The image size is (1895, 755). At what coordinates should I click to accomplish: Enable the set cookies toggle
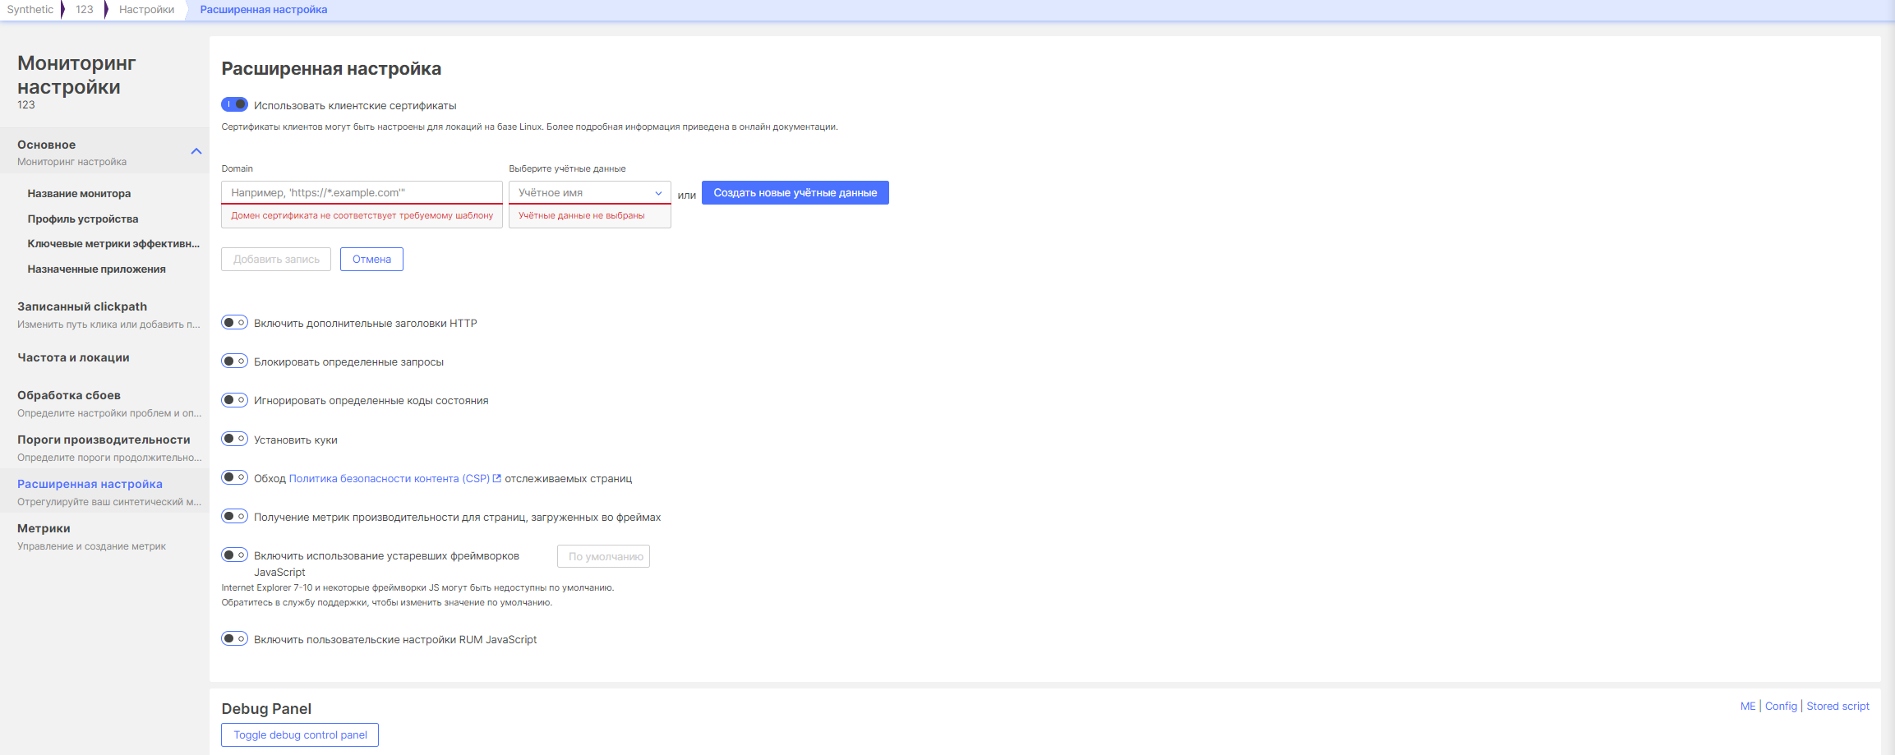click(234, 439)
